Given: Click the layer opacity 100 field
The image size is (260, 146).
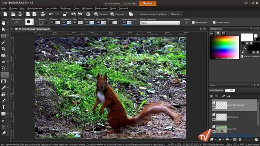Looking at the screenshot, I should [230, 90].
